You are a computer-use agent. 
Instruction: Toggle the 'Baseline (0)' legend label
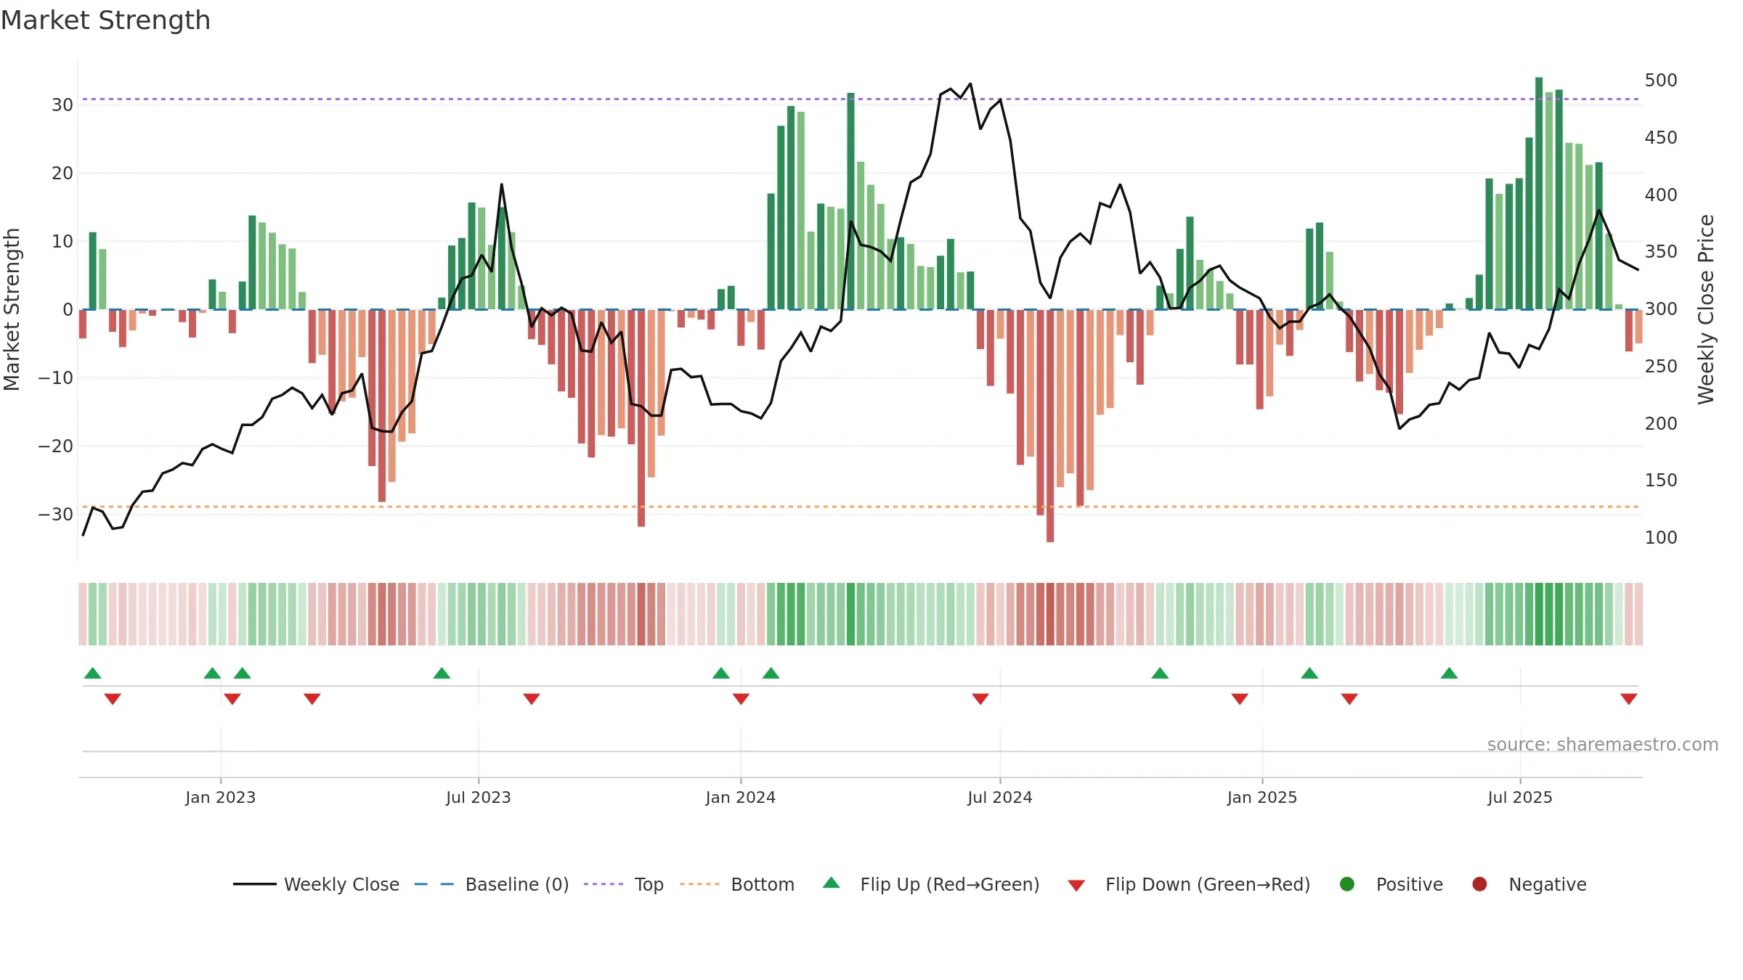pos(517,885)
